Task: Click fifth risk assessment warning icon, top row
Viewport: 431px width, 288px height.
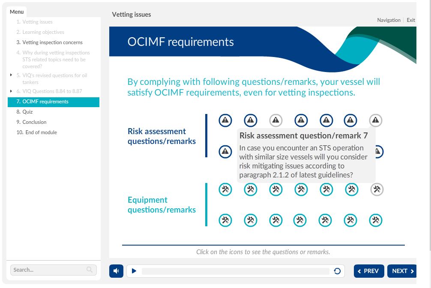Action: click(326, 120)
